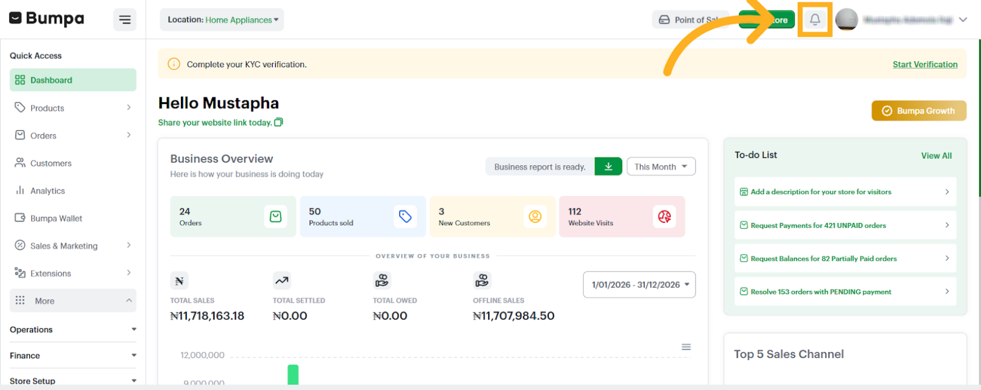Click the Total Sales naira icon

click(x=179, y=281)
